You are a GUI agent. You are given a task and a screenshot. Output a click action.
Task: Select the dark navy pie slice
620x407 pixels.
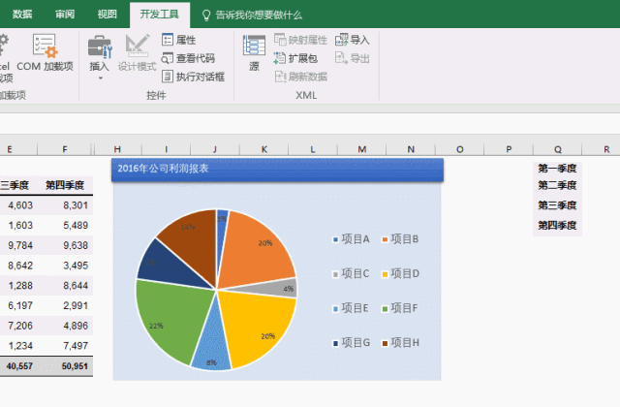(x=166, y=265)
